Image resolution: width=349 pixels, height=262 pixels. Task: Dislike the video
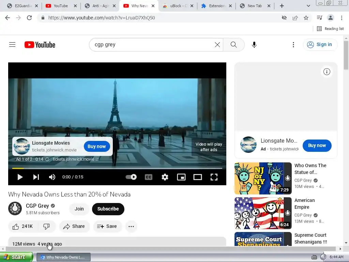[x=46, y=227]
